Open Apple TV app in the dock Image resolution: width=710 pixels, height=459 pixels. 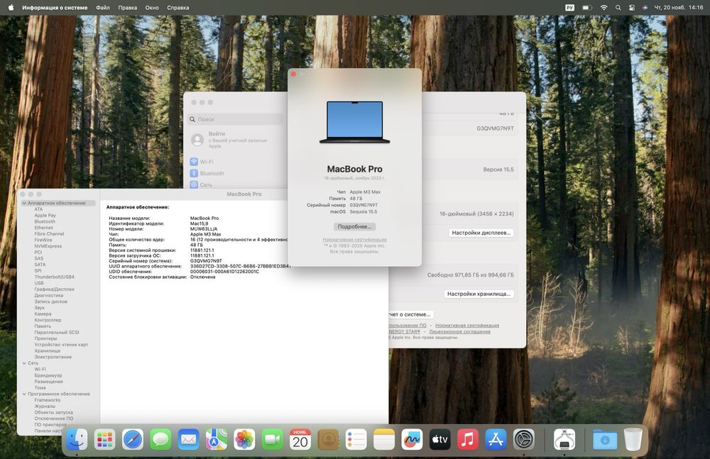pos(440,440)
